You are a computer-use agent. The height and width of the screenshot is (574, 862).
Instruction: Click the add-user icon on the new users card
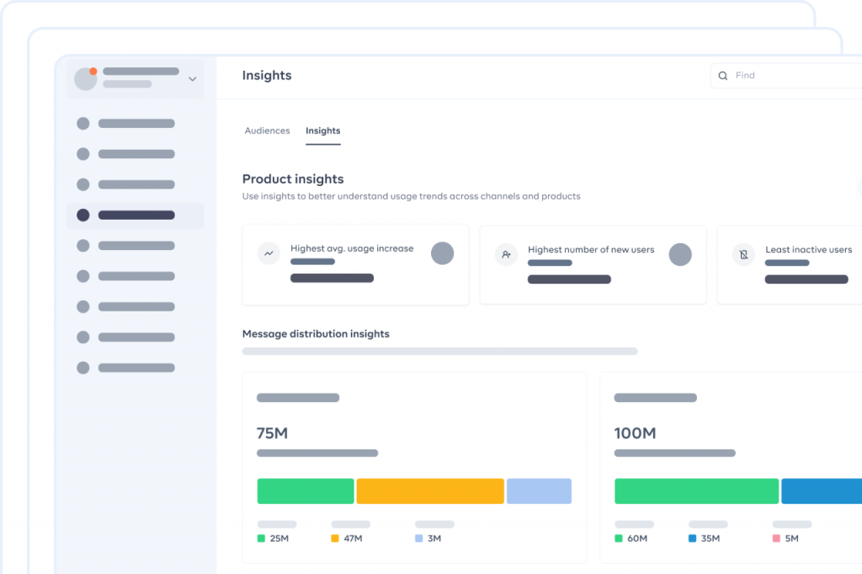(506, 254)
